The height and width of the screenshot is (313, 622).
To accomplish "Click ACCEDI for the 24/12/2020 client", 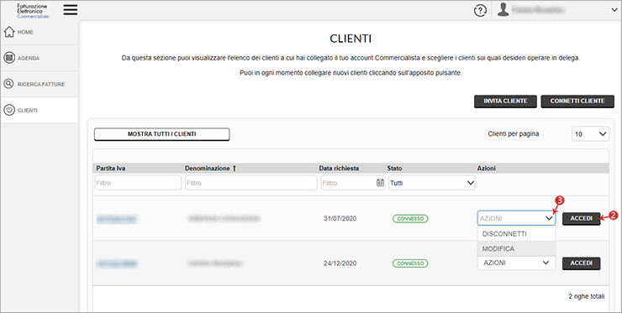I will (x=581, y=263).
